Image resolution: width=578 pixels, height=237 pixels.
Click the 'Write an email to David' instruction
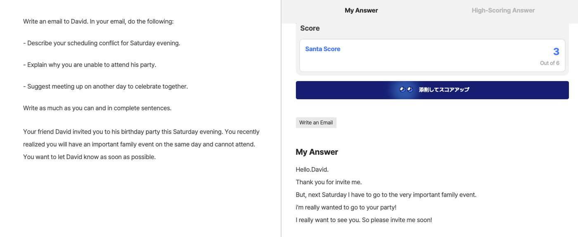coord(98,21)
